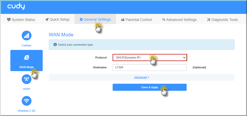Click the wrench icon on Diagnostic Tools
The height and width of the screenshot is (116, 247).
click(209, 20)
